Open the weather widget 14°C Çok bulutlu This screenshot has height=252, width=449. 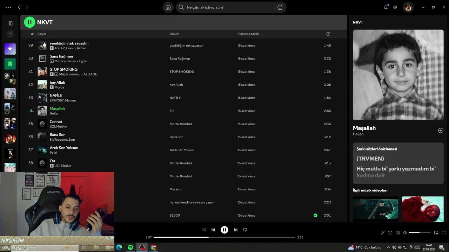[364, 247]
